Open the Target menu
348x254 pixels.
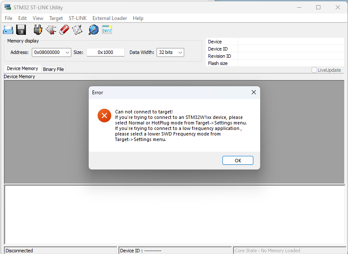tap(56, 18)
